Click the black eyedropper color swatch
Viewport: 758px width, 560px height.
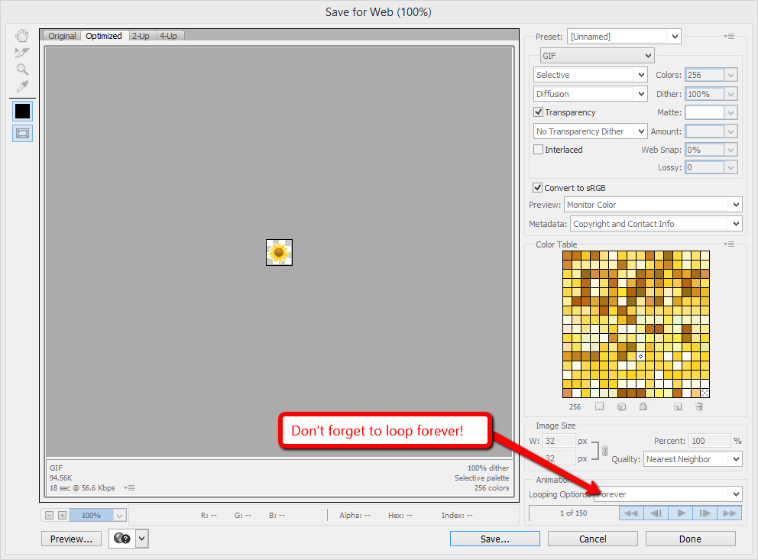click(x=22, y=111)
